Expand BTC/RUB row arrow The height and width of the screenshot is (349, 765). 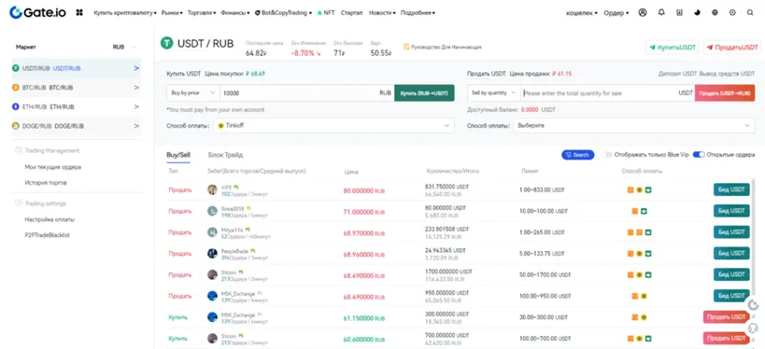136,88
